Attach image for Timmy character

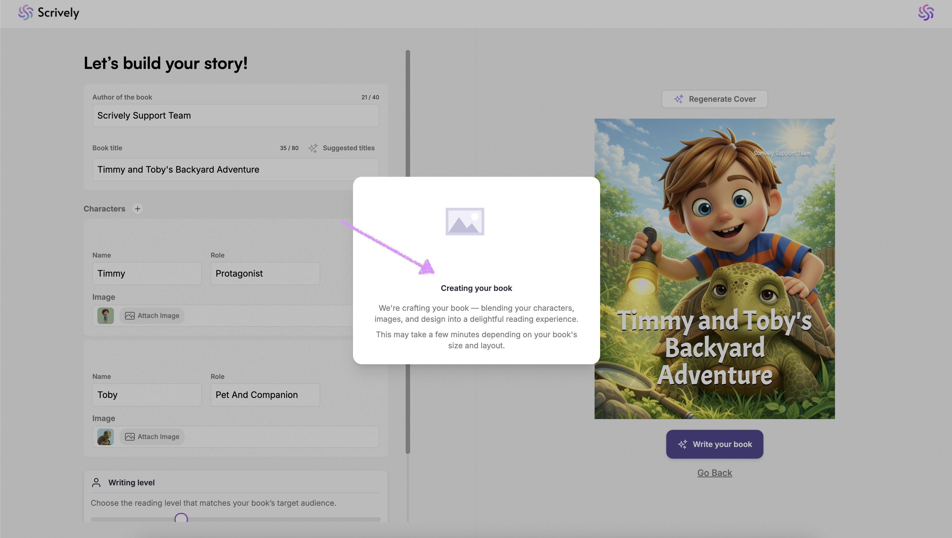pyautogui.click(x=152, y=315)
